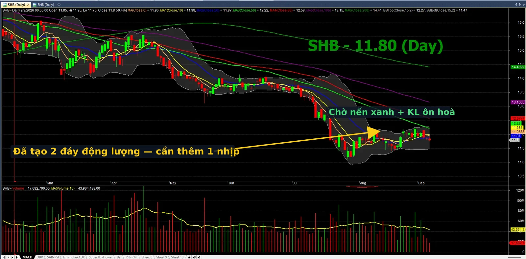Select the 'Chờ nến xanh + KL ôn hoà' annotation
The height and width of the screenshot is (259, 526).
392,112
